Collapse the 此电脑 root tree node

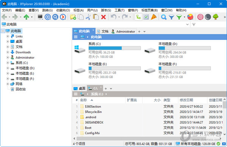pyautogui.click(x=3, y=31)
